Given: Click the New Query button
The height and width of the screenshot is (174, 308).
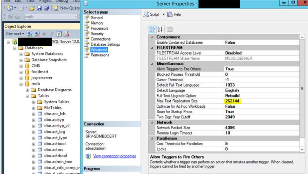Looking at the screenshot, I should [x=67, y=8].
